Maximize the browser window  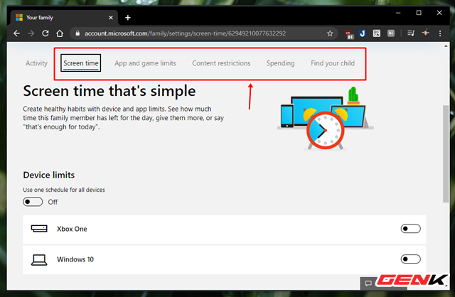click(x=419, y=13)
